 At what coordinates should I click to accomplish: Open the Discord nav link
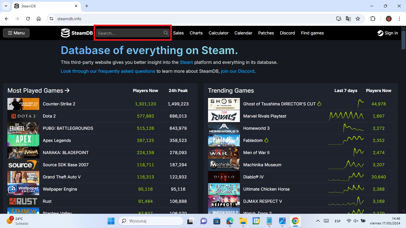pyautogui.click(x=287, y=33)
